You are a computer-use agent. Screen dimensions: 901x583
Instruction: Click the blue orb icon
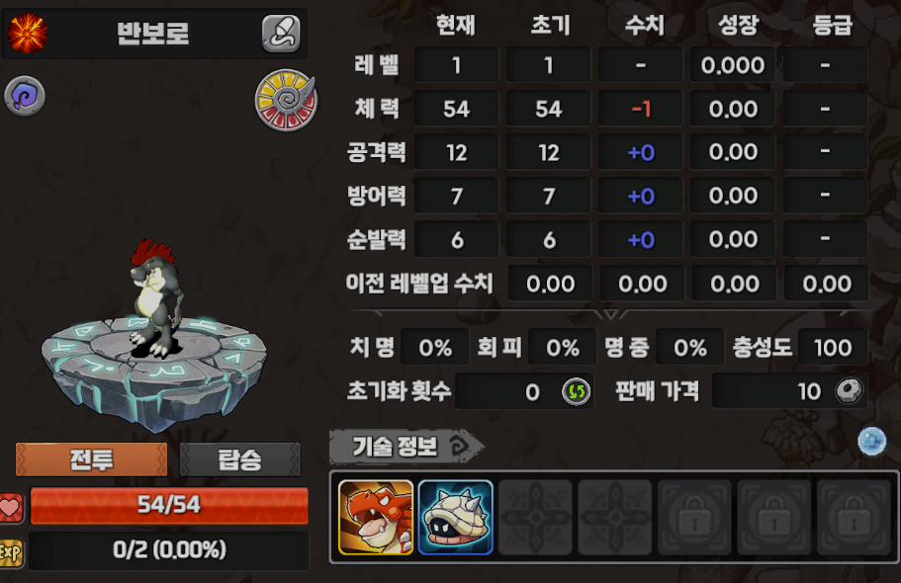coord(871,441)
